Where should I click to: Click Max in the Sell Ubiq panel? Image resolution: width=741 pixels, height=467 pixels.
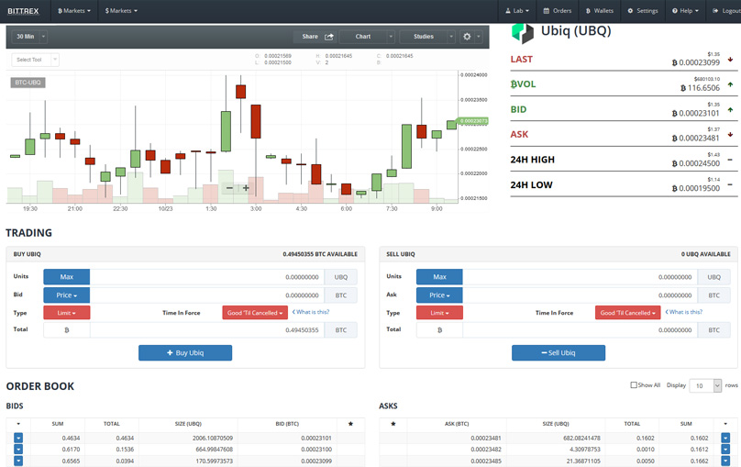click(x=439, y=277)
